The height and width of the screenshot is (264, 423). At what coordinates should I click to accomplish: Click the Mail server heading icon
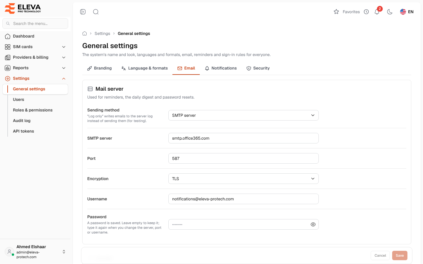click(90, 89)
